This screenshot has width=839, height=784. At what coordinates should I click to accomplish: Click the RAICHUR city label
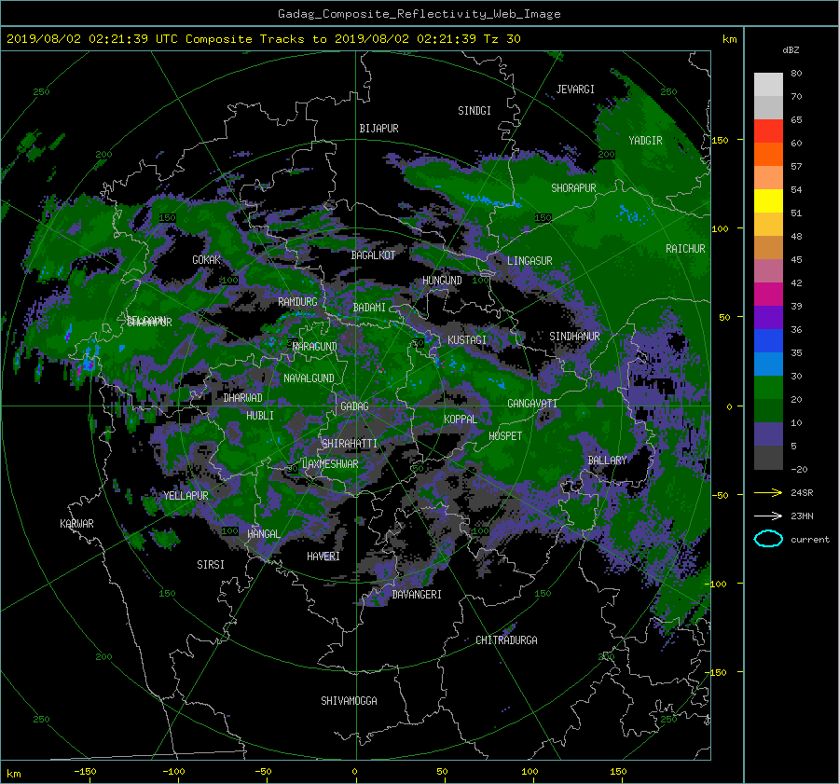(685, 249)
